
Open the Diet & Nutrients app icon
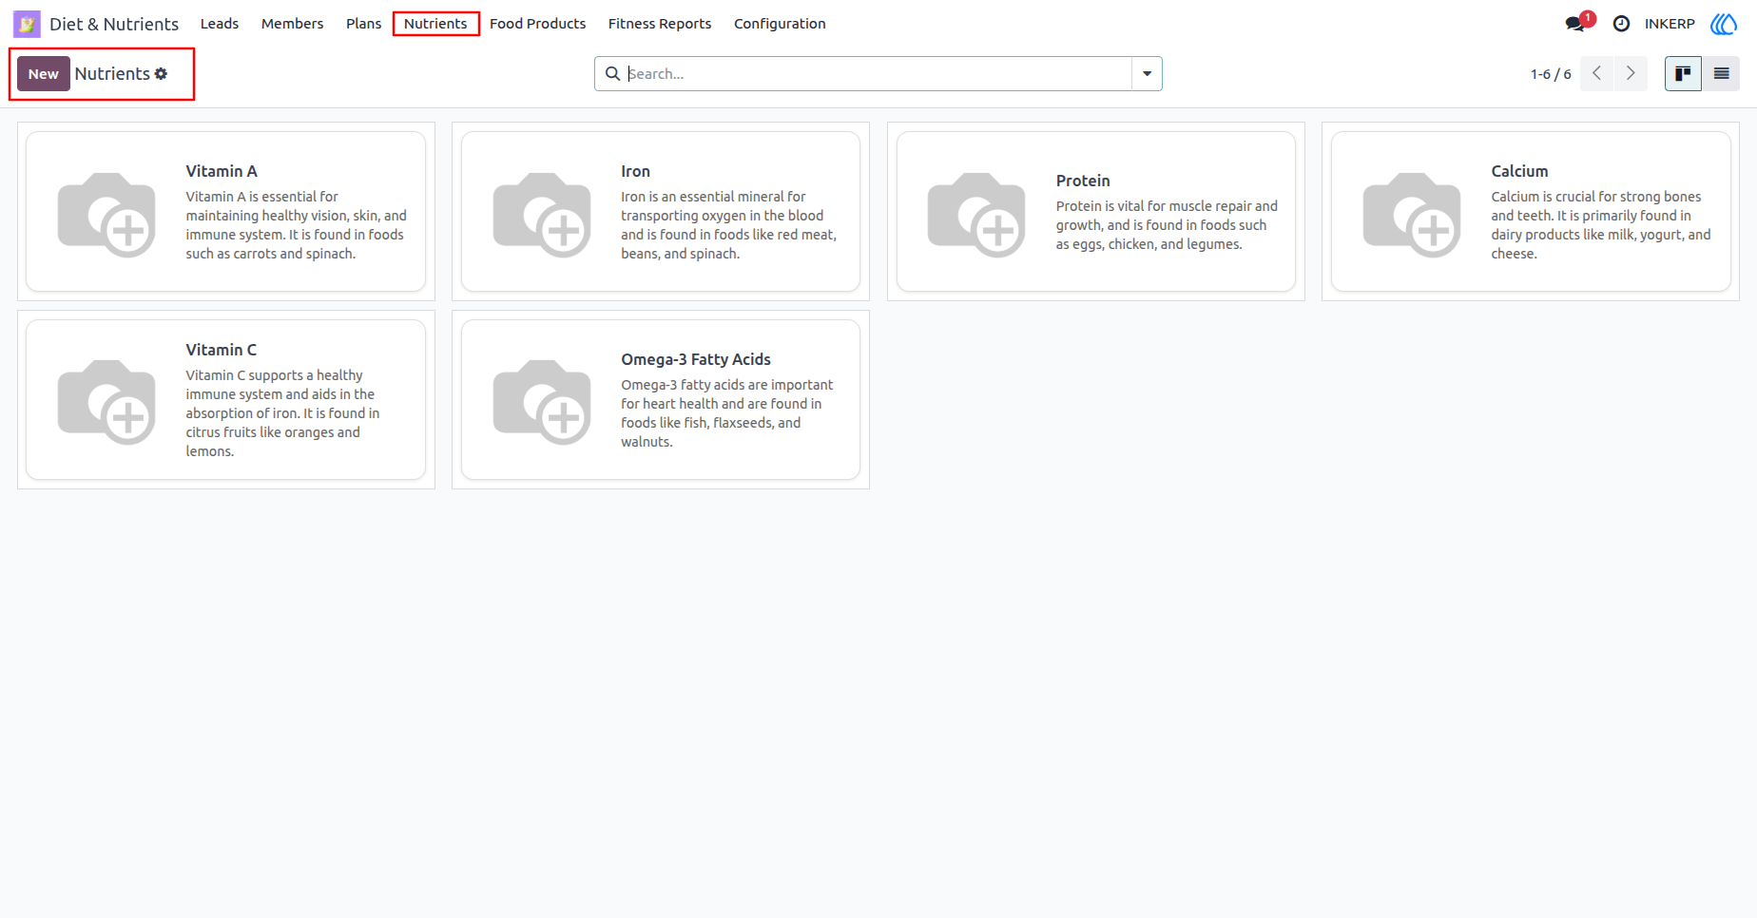(x=27, y=24)
